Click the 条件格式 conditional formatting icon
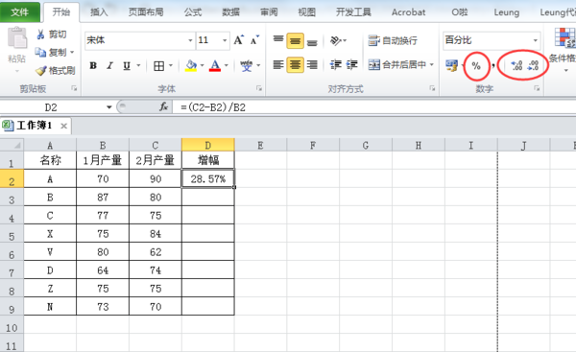Screen dimensions: 576x352 tap(565, 37)
